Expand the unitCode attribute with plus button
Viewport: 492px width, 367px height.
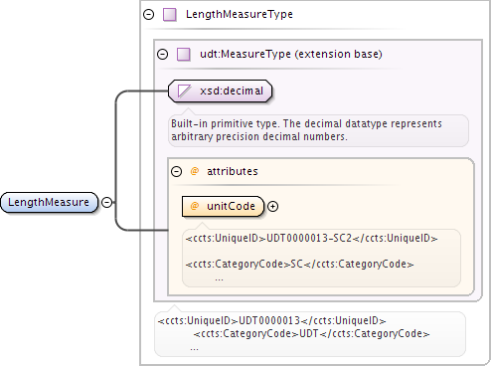click(x=272, y=206)
